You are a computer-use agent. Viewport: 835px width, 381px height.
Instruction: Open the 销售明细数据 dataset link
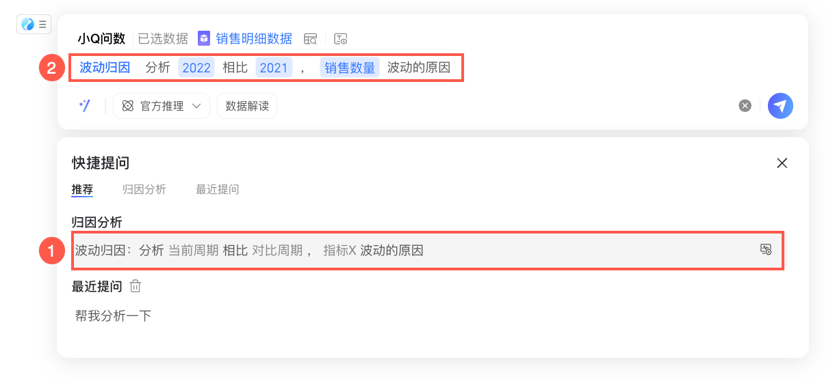[x=254, y=39]
